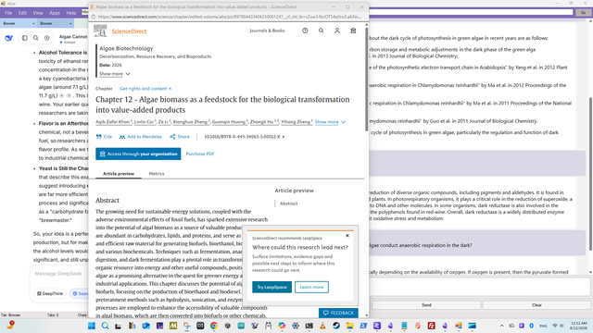593x333 pixels.
Task: Open the ScienceDirect search icon
Action: 321,31
